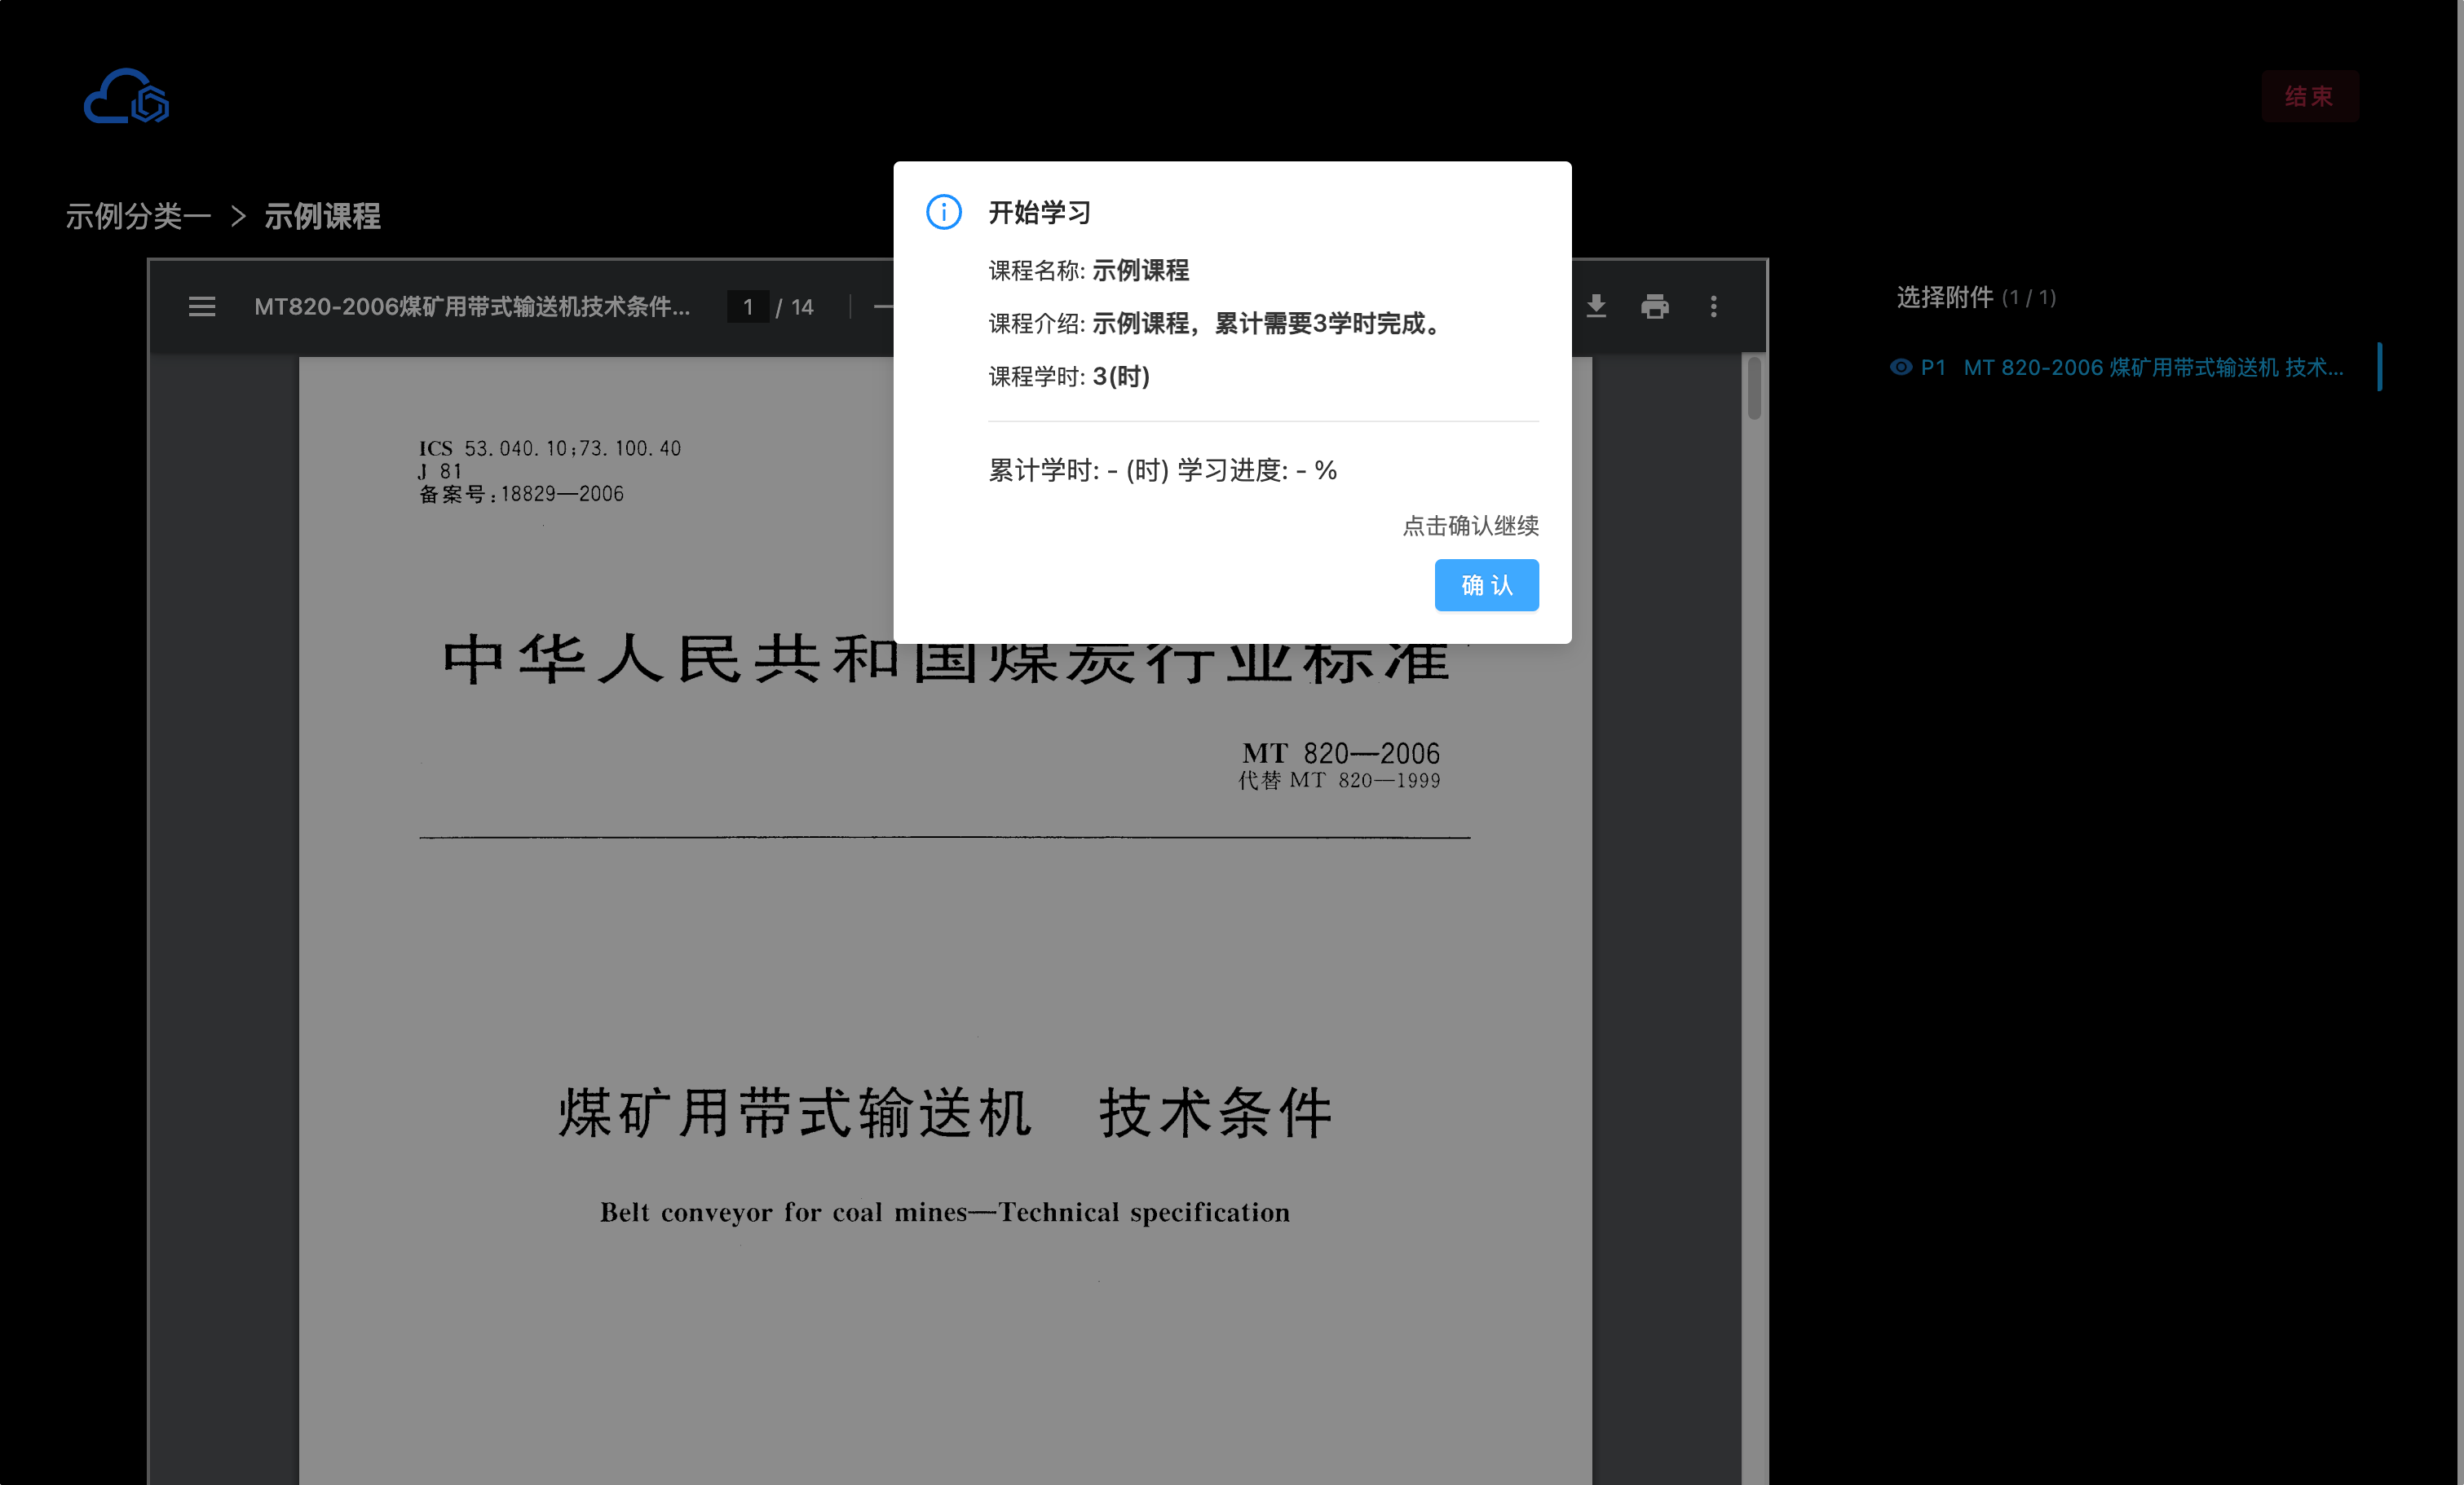
Task: Click the 课程介绍 description line
Action: coord(1217,323)
